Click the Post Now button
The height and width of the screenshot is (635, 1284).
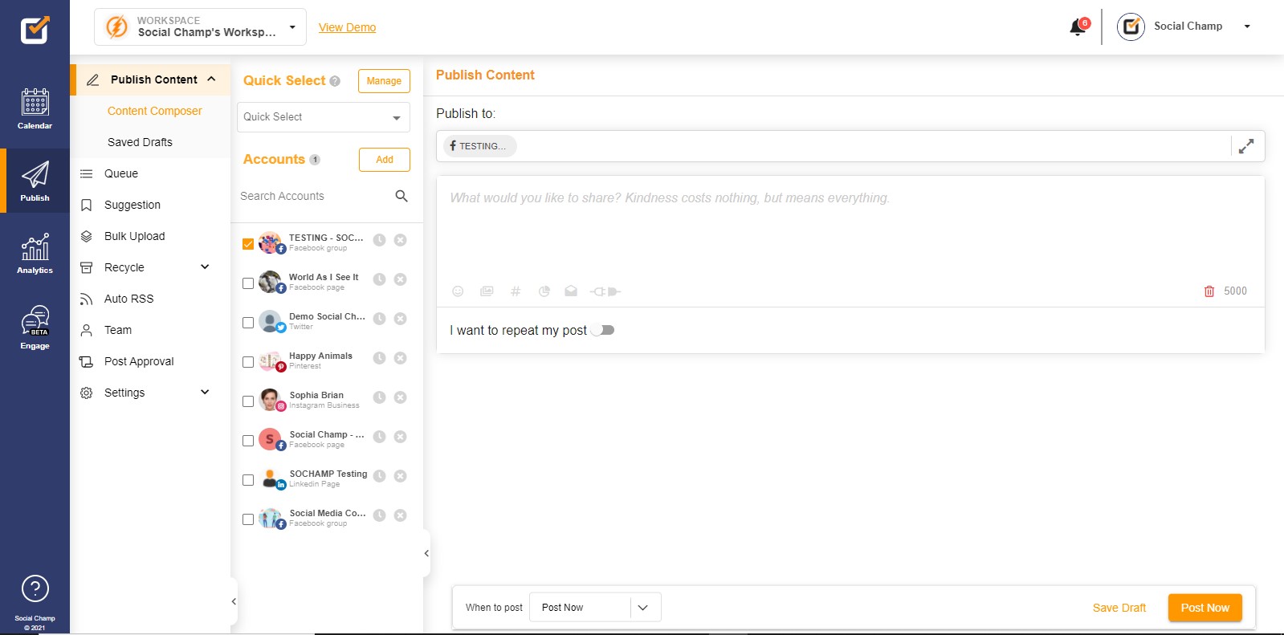pos(1205,608)
